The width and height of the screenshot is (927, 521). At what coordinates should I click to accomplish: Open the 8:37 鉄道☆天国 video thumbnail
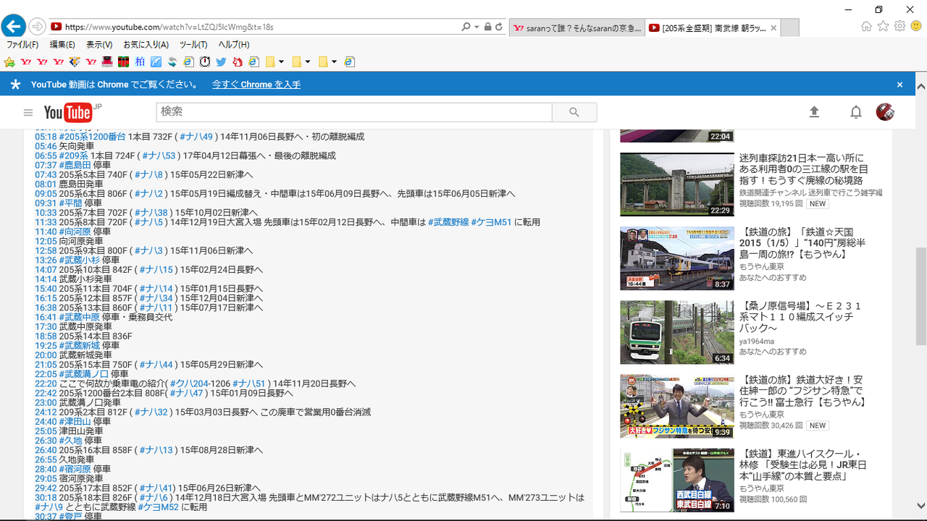click(676, 258)
